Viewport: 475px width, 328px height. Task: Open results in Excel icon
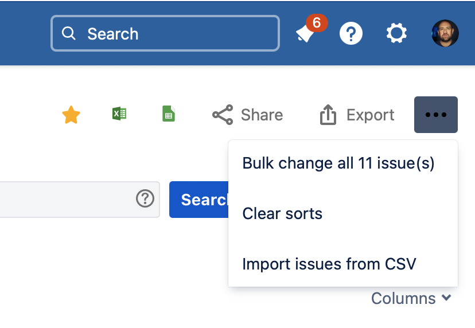click(119, 114)
